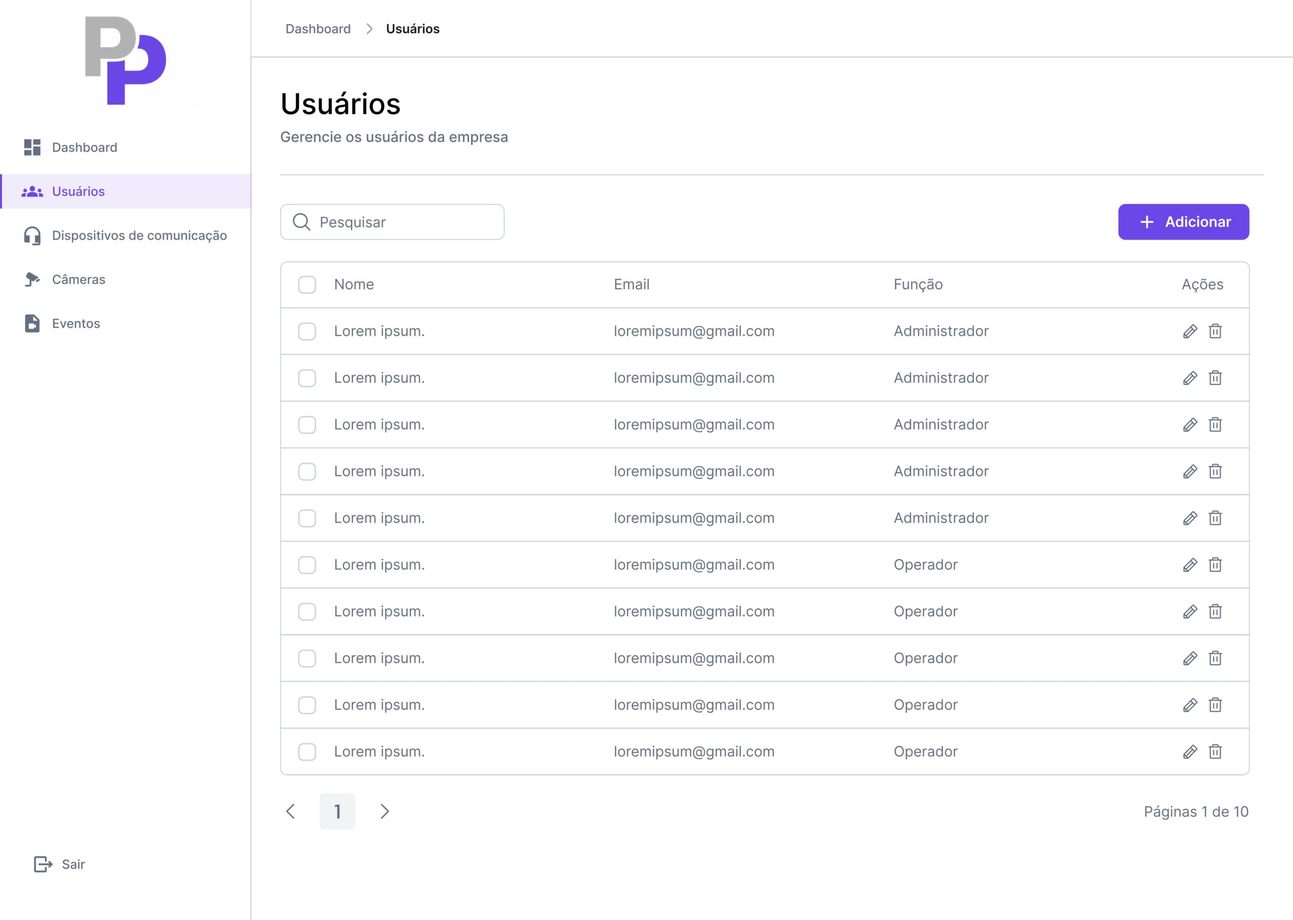Select the Usuários sidebar menu item
Viewport: 1293px width, 920px height.
tap(78, 191)
